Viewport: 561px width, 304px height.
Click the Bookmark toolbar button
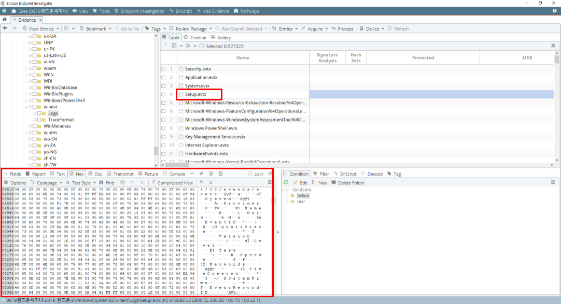click(x=93, y=28)
